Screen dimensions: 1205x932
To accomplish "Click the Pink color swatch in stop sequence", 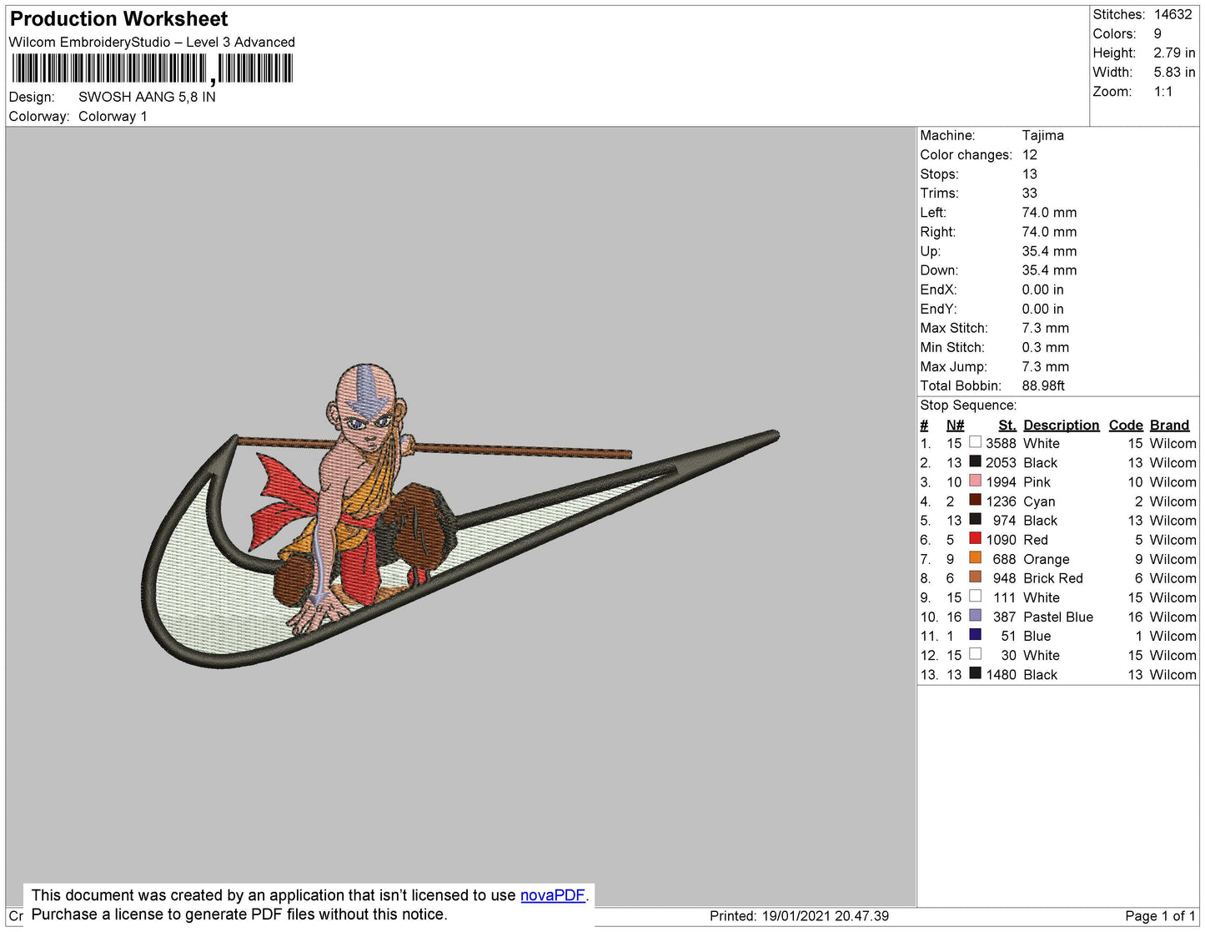I will click(x=975, y=481).
